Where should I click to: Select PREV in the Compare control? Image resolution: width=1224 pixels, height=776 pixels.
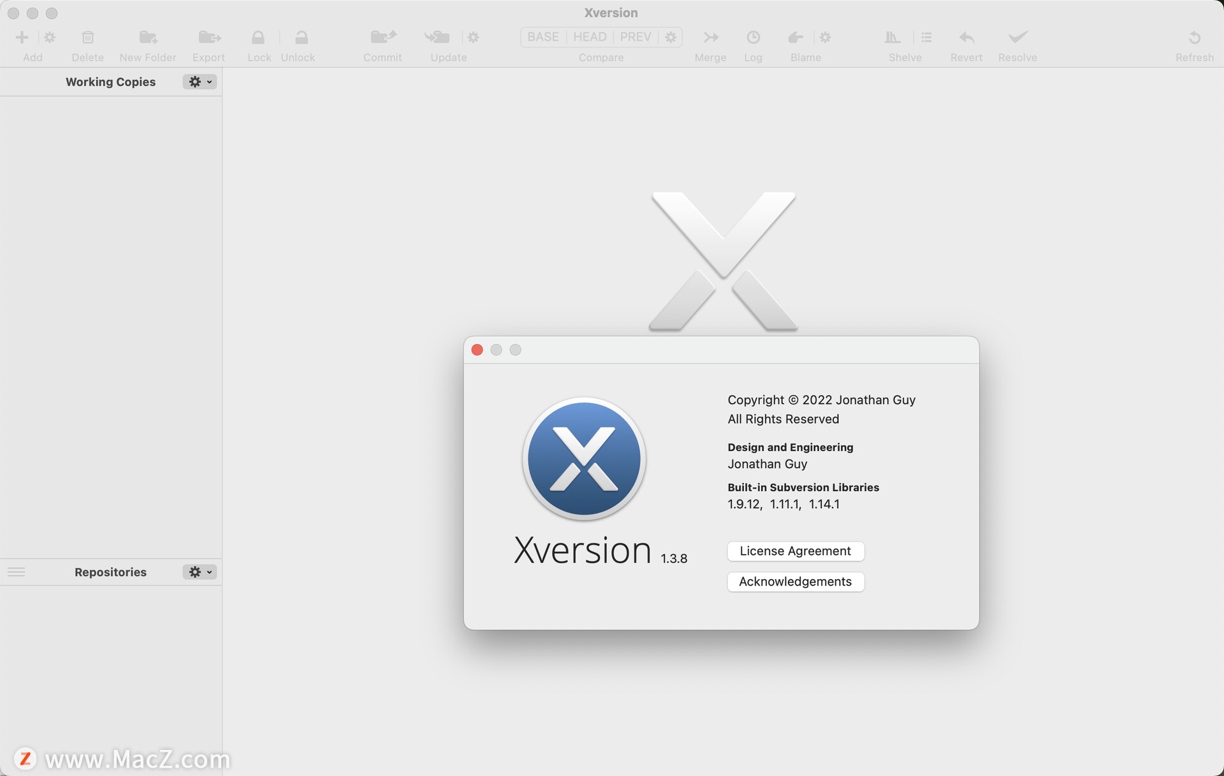click(x=636, y=37)
